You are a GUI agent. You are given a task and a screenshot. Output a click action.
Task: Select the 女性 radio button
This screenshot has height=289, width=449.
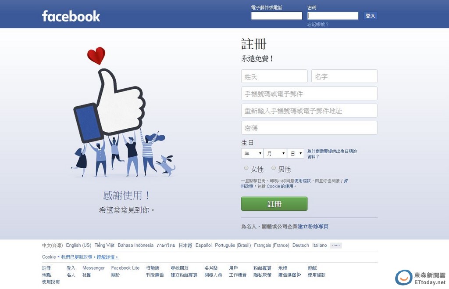tap(246, 168)
